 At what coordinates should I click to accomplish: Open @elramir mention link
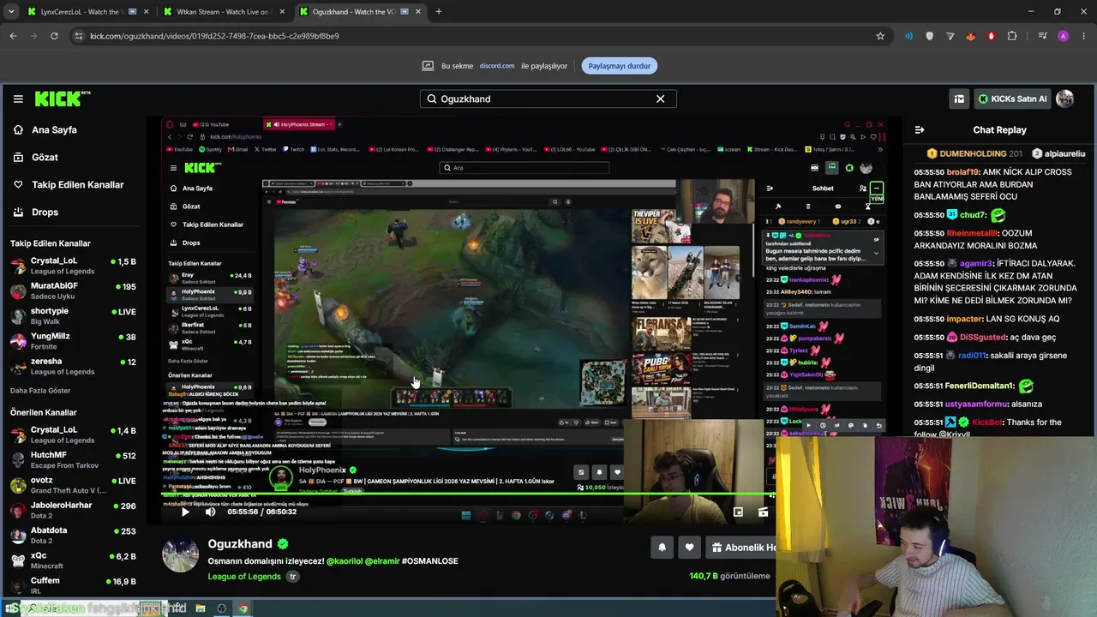point(382,560)
